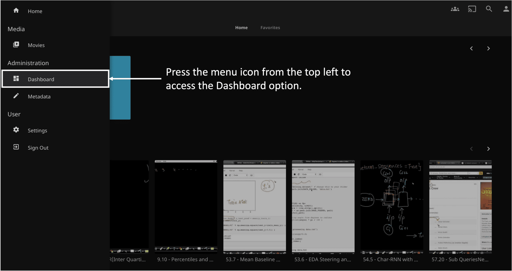Go to the next items in the lower video row

[488, 149]
